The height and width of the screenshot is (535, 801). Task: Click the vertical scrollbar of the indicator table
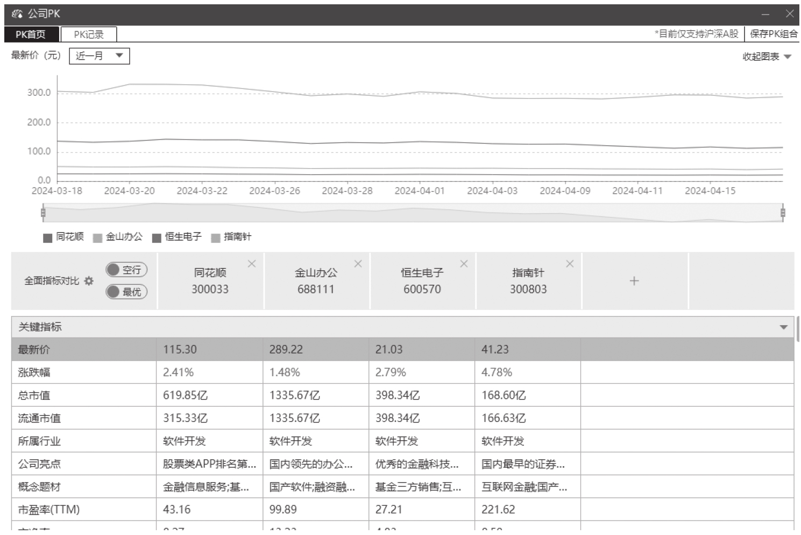click(x=798, y=330)
